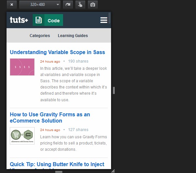Open the hamburger menu
The height and width of the screenshot is (173, 196).
coord(104,20)
